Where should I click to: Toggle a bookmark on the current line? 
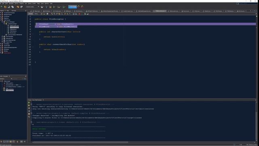click(x=70, y=14)
